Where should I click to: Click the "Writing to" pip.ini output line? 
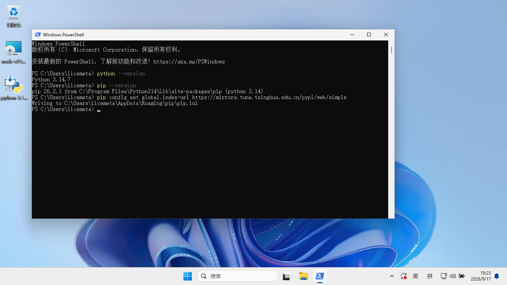pos(115,103)
